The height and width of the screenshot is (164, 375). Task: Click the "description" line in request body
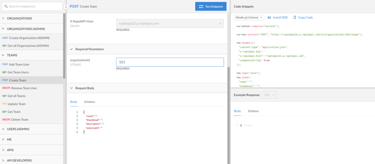pos(95,124)
